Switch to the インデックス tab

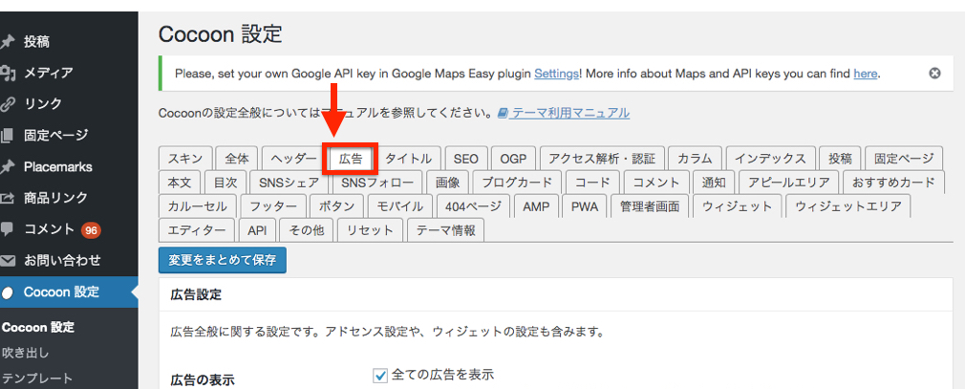point(770,159)
